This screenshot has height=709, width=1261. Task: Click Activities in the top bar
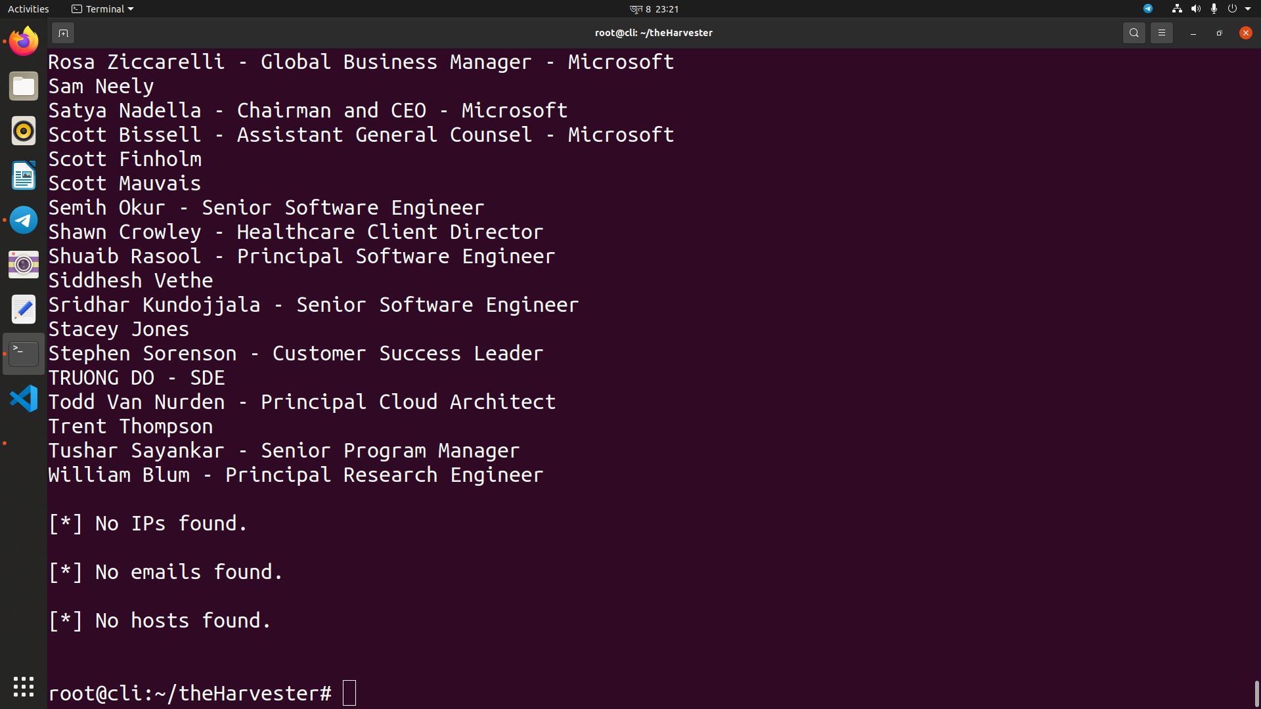[x=28, y=9]
